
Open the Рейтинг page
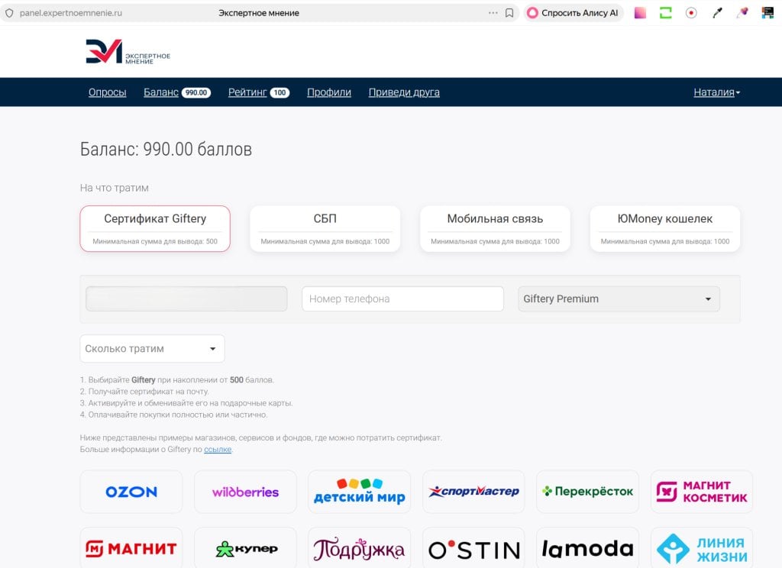coord(259,92)
